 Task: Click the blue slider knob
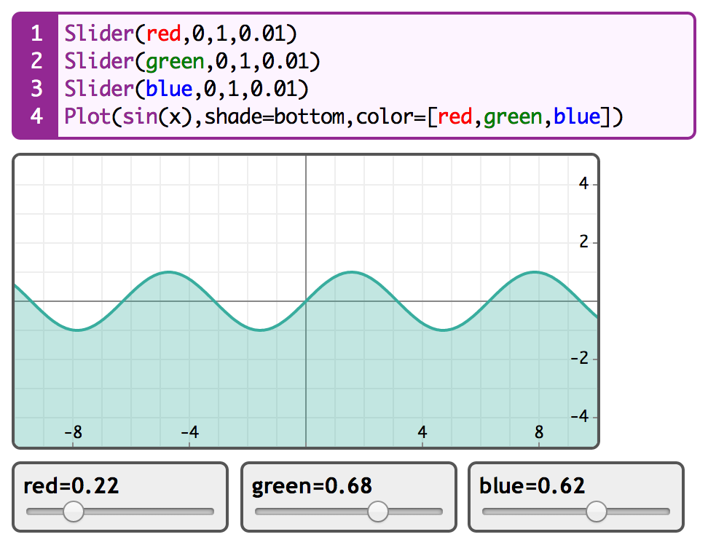point(596,512)
